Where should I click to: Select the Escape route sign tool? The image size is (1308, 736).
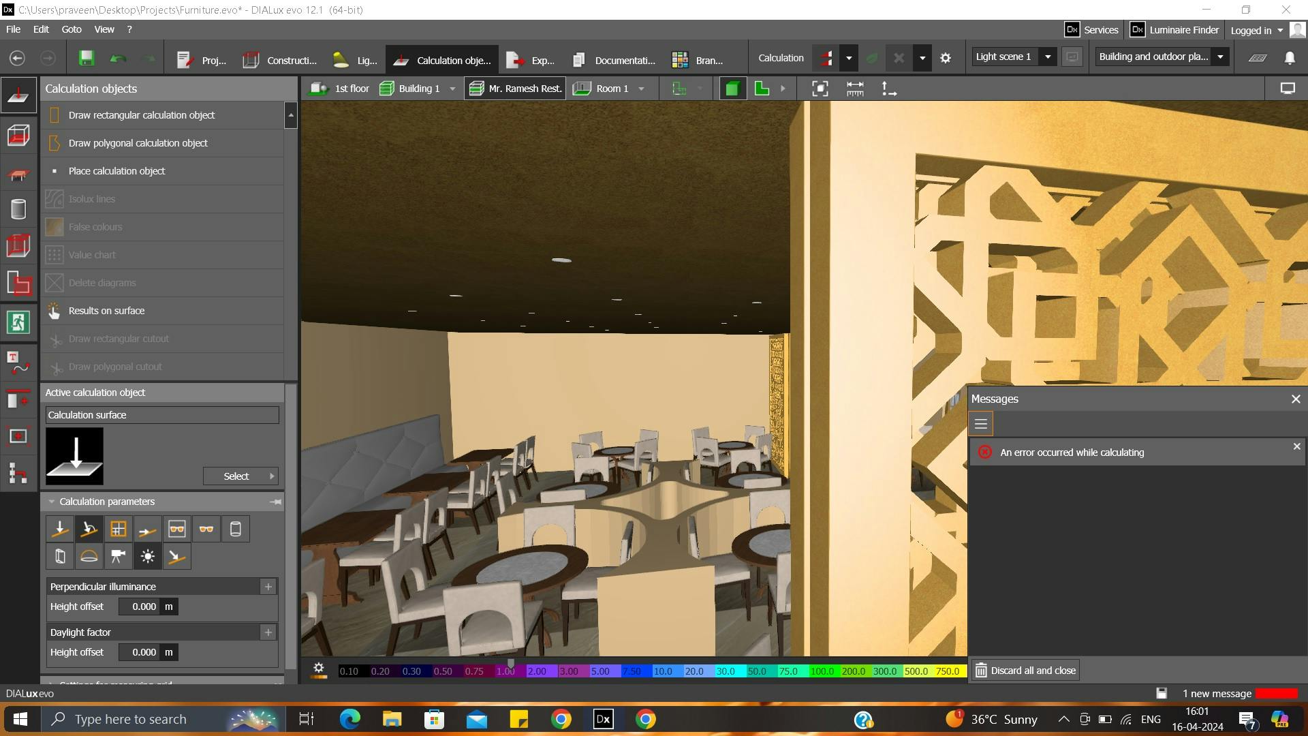click(x=18, y=322)
